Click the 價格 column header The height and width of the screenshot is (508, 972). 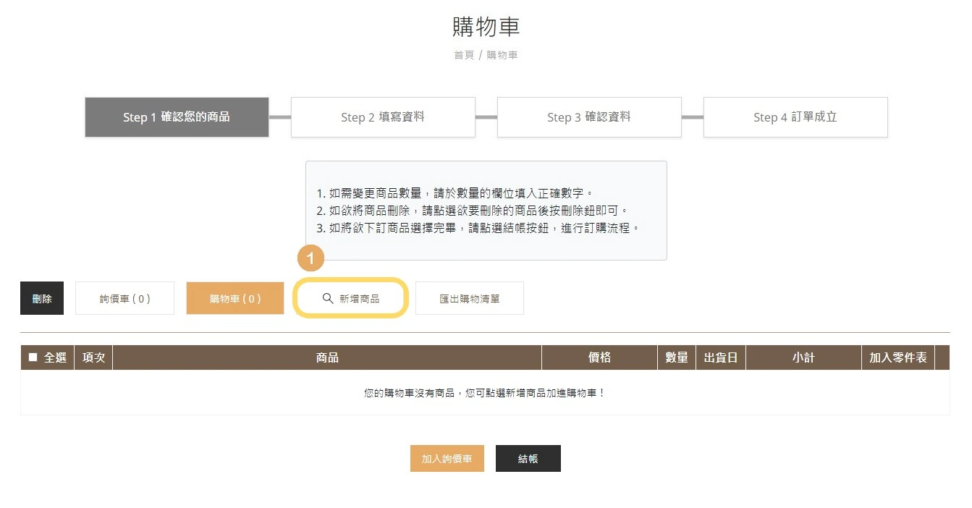599,357
